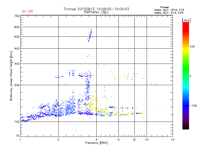
Task: Click y-axis tick label '300'
Action: pyautogui.click(x=17, y=64)
